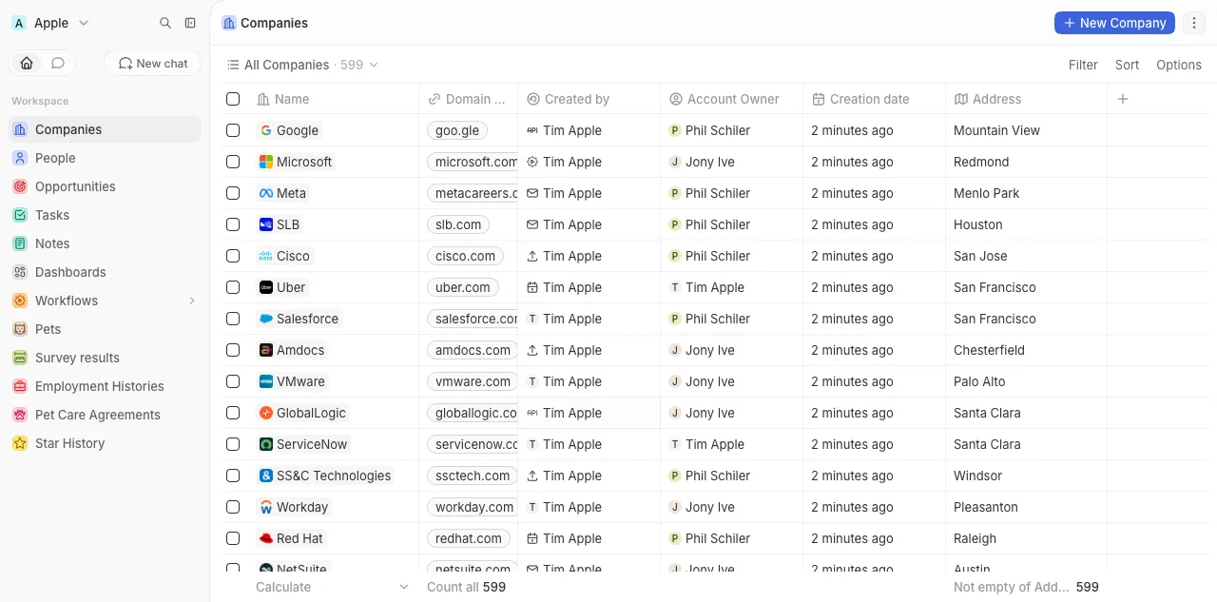The width and height of the screenshot is (1217, 602).
Task: Click the search magnifier icon in sidebar
Action: [x=165, y=23]
